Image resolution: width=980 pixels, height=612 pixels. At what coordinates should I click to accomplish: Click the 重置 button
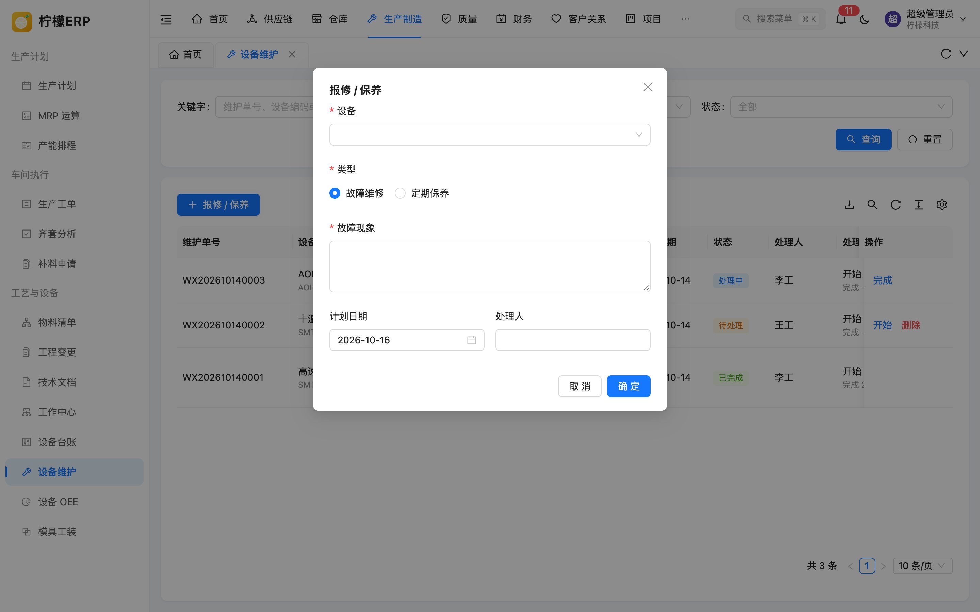tap(925, 140)
